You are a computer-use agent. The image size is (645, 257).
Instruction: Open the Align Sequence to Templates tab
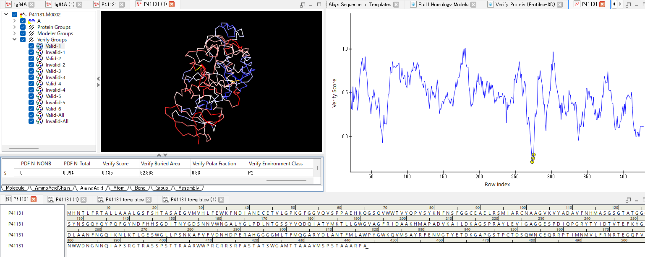[x=360, y=5]
